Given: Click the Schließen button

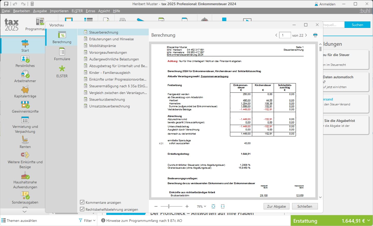Looking at the screenshot, I should point(305,206).
